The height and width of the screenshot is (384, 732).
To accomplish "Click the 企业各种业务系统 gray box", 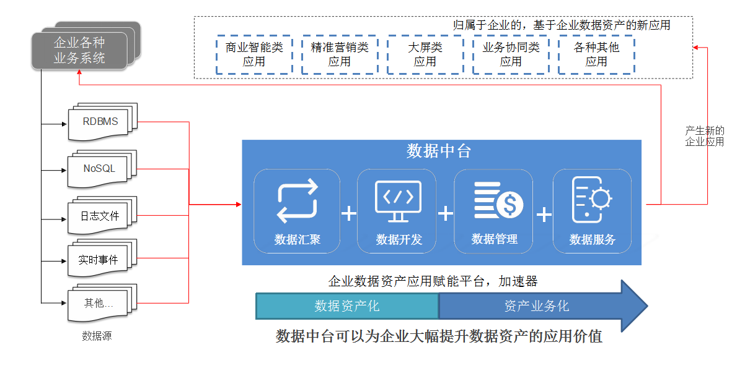I will tap(79, 51).
